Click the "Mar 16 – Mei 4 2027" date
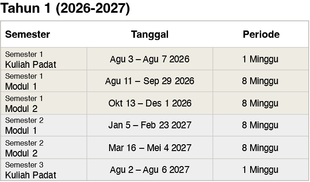 pyautogui.click(x=150, y=148)
